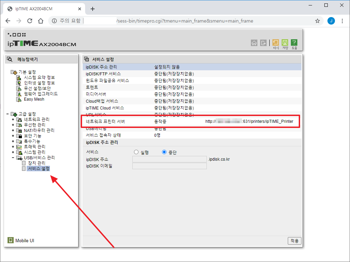Click the 적용 apply button
The height and width of the screenshot is (262, 350).
[294, 241]
